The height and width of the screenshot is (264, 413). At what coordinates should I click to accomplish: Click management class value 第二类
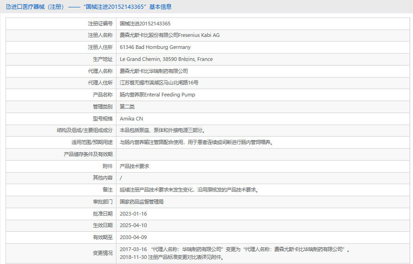point(127,107)
